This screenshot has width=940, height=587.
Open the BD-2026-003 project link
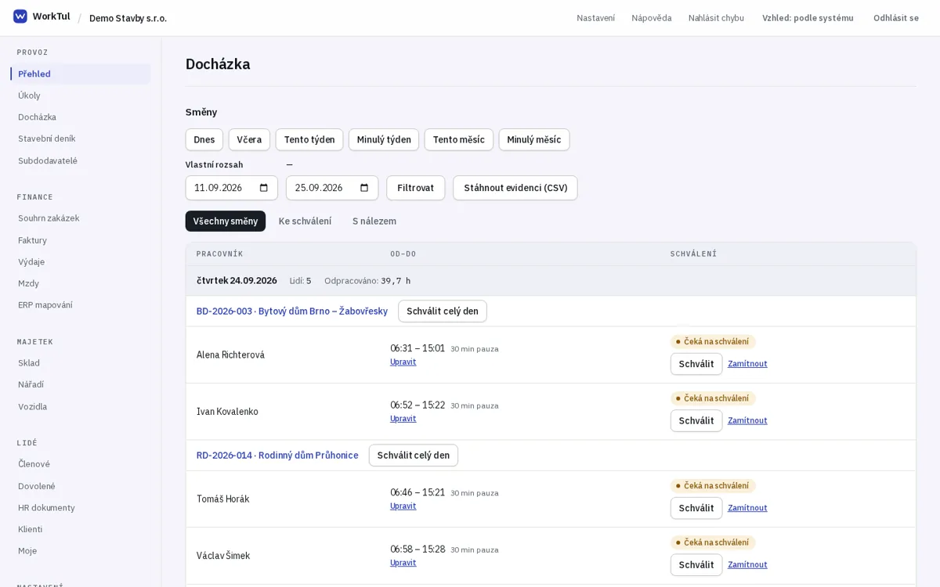pyautogui.click(x=292, y=312)
